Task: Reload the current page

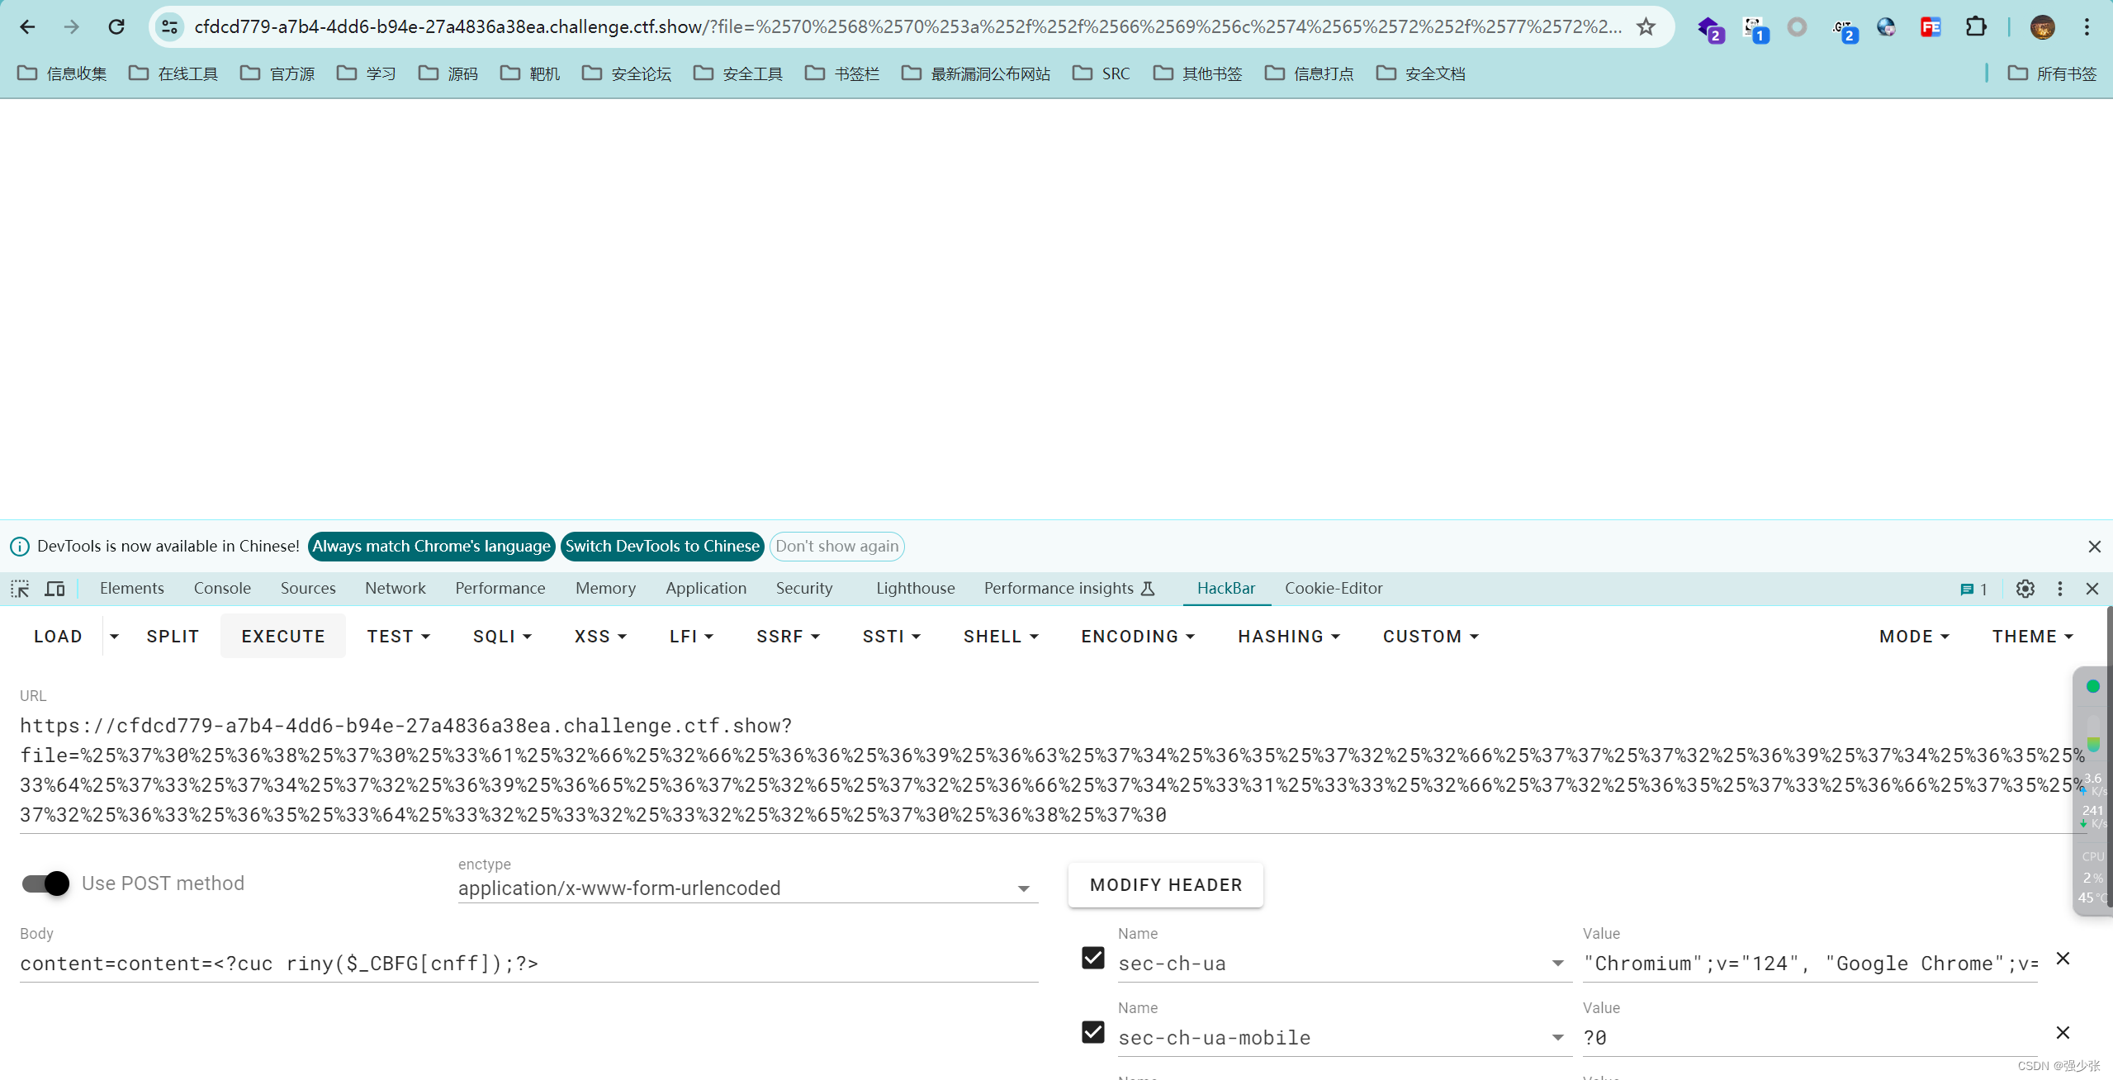Action: click(116, 26)
